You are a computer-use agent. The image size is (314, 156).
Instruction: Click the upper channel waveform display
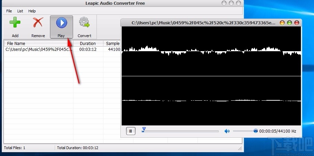[x=211, y=51]
